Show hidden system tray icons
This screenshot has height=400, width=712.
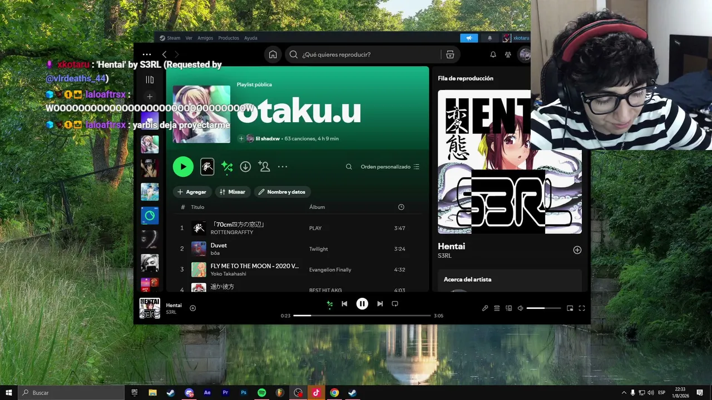(x=624, y=393)
